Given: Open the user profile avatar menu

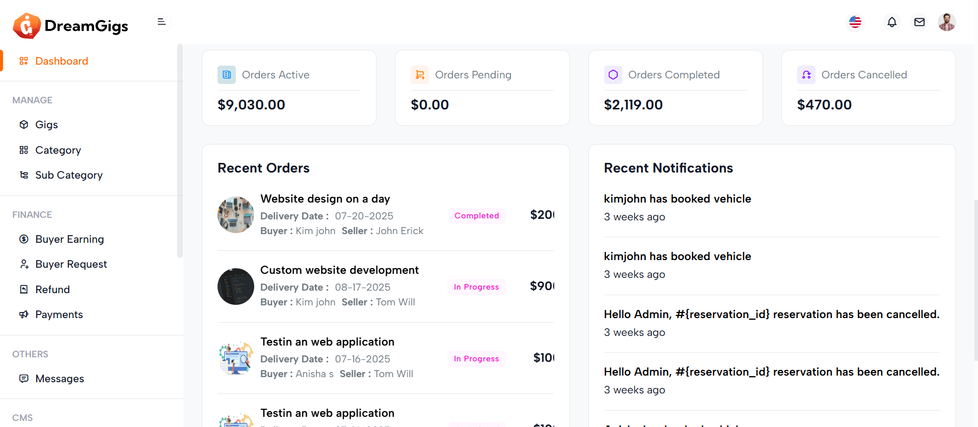Looking at the screenshot, I should (x=946, y=22).
